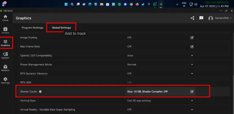
Task: Click the Image Scaling label
Action: (x=29, y=37)
